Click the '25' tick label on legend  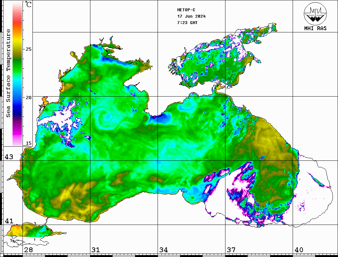(28, 49)
